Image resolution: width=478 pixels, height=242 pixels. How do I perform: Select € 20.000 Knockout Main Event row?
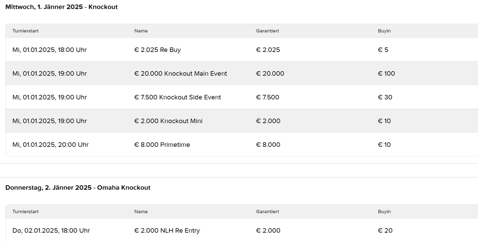click(x=180, y=73)
